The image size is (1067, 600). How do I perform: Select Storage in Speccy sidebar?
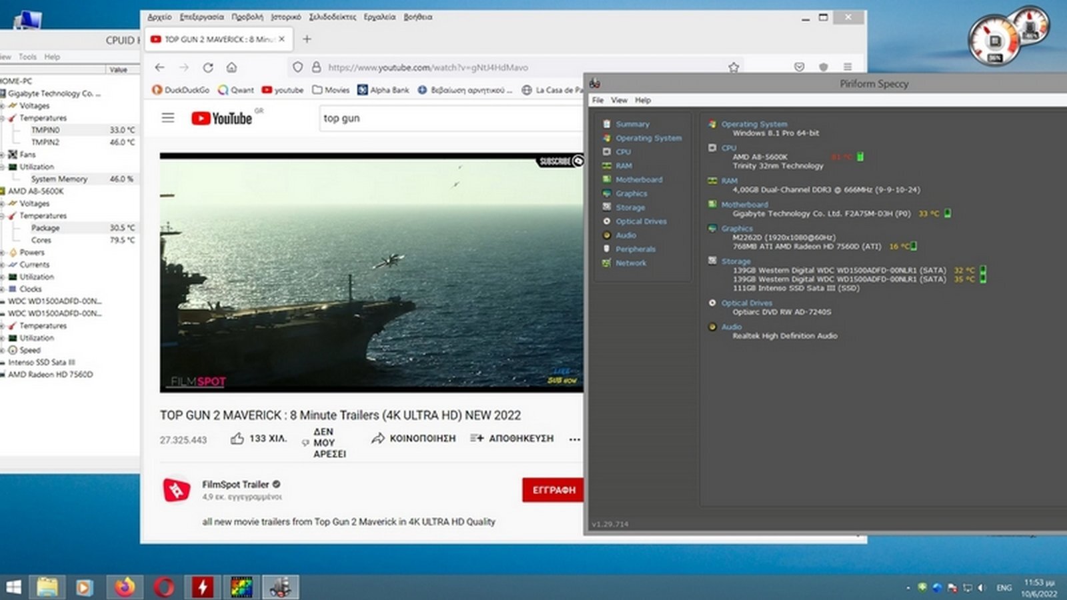tap(630, 207)
